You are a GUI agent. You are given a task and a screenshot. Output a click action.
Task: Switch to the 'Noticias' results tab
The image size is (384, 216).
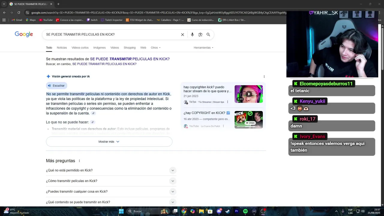point(62,48)
